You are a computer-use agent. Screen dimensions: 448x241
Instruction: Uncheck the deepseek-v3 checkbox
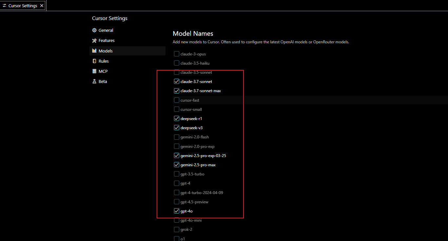[x=177, y=128]
